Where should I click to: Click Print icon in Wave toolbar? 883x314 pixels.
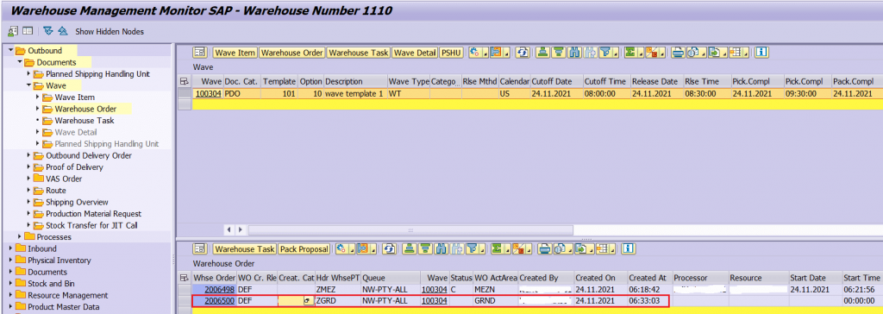(678, 53)
